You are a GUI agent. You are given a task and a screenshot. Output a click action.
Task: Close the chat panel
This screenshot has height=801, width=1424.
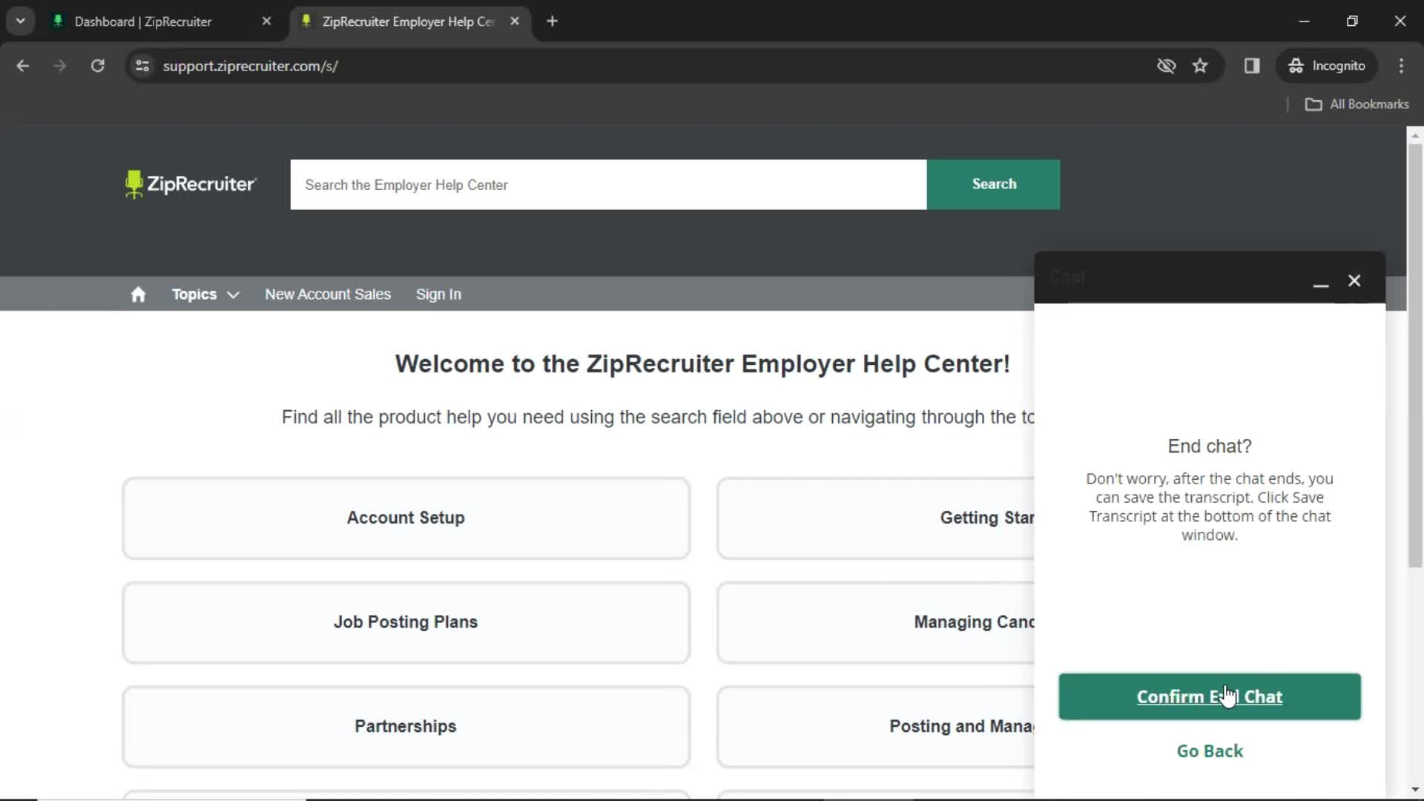(x=1354, y=280)
